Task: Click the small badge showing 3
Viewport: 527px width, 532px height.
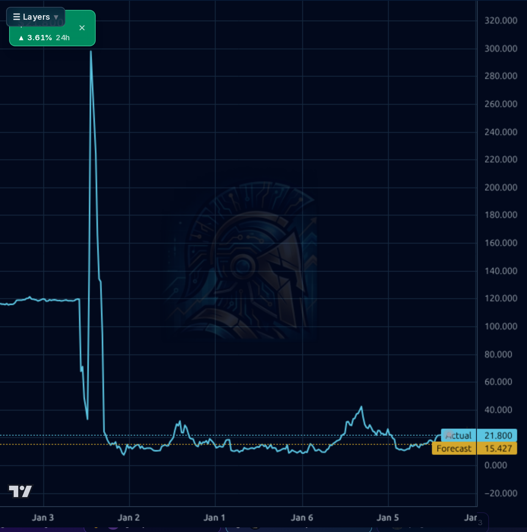Action: [480, 523]
